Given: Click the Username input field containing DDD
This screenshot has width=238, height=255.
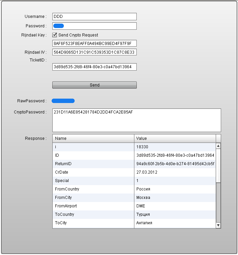Looking at the screenshot, I should 95,17.
